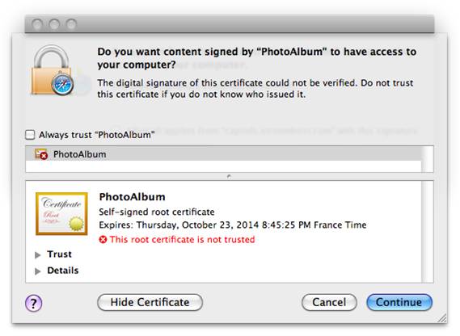
Task: Click the certificate list's vertical scrollbar track
Action: pos(428,159)
